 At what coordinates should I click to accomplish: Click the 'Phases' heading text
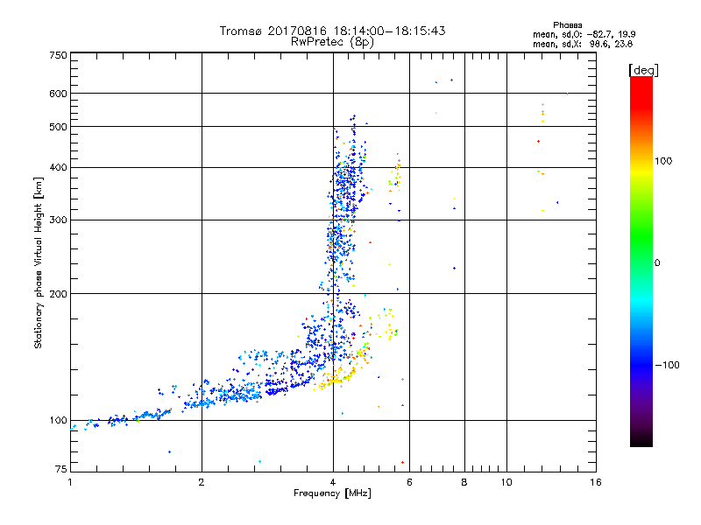point(567,25)
